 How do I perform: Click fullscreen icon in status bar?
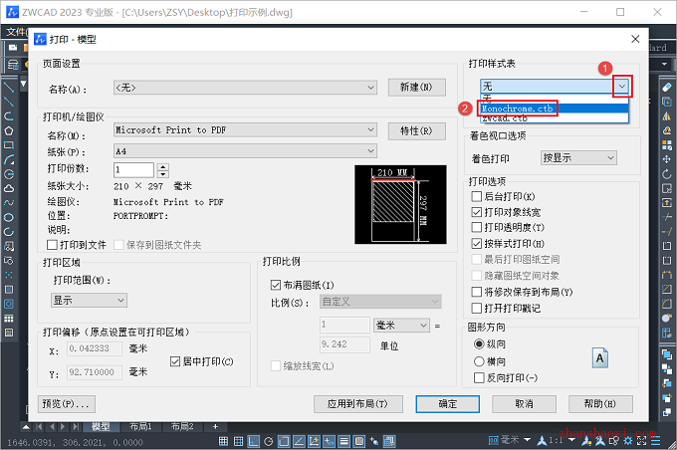641,441
